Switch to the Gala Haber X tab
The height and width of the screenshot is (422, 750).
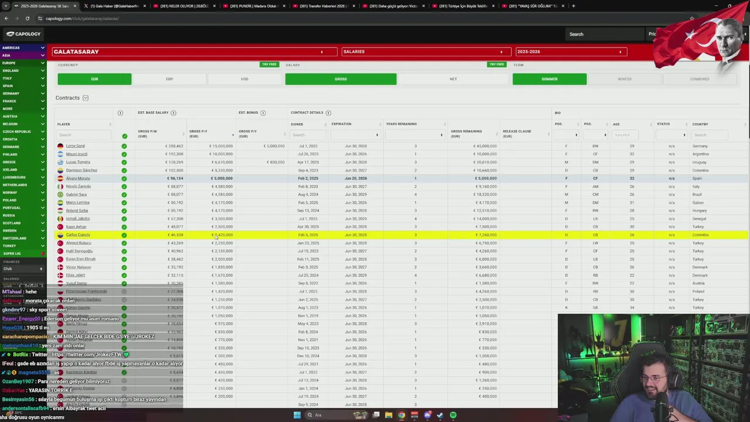pos(114,6)
